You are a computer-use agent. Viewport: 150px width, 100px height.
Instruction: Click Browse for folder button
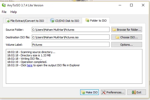pyautogui.click(x=127, y=29)
